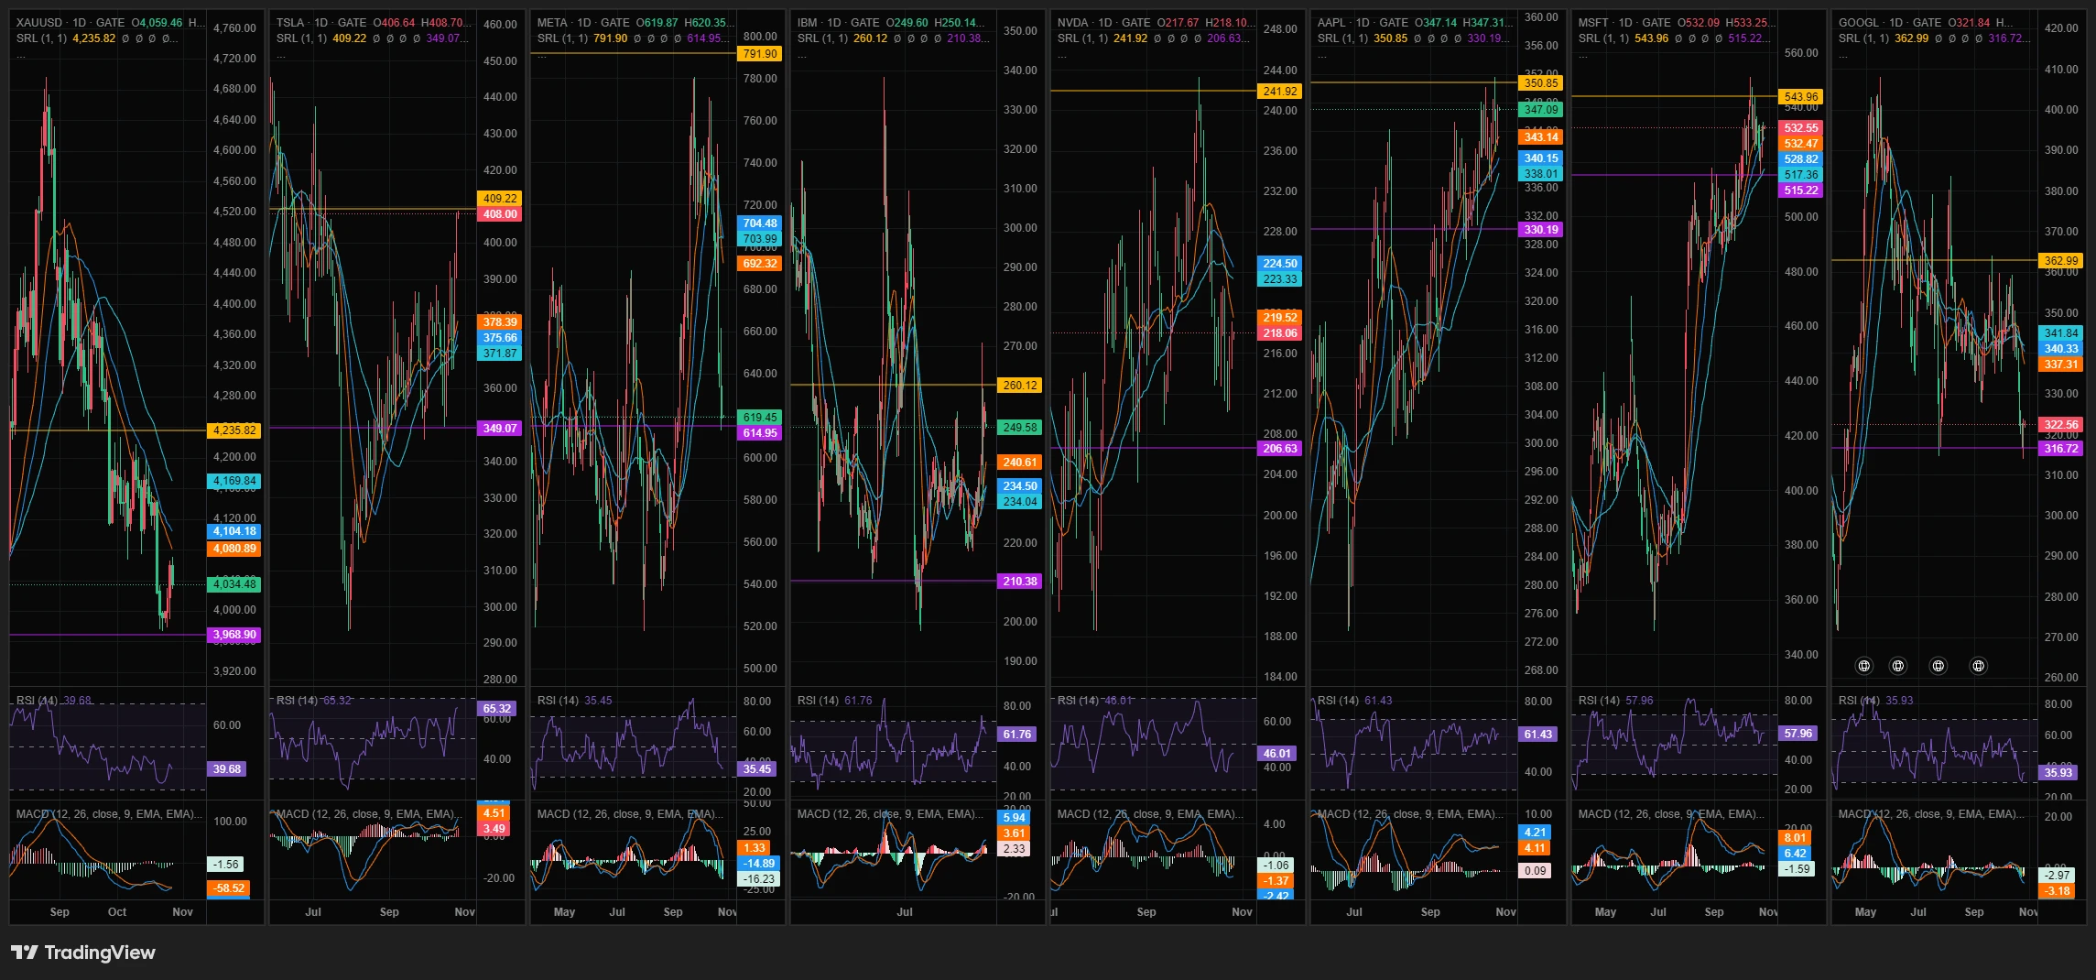Expand the collapsed indicator legend dots on TSLA chart
The image size is (2096, 980).
280,56
